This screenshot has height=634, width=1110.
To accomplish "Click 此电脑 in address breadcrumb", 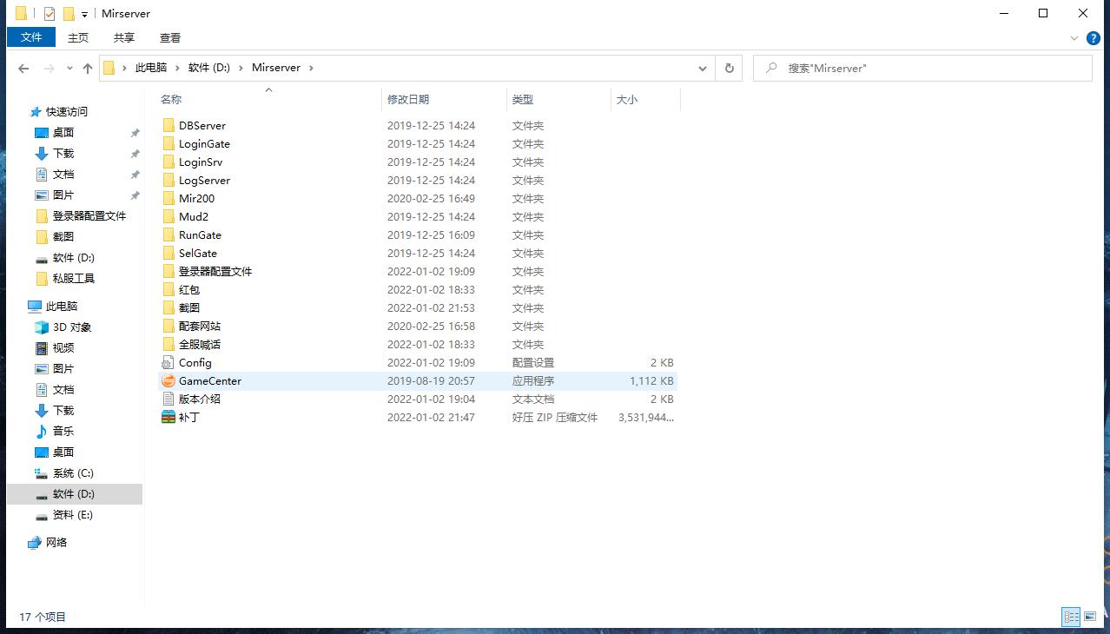I will (151, 68).
